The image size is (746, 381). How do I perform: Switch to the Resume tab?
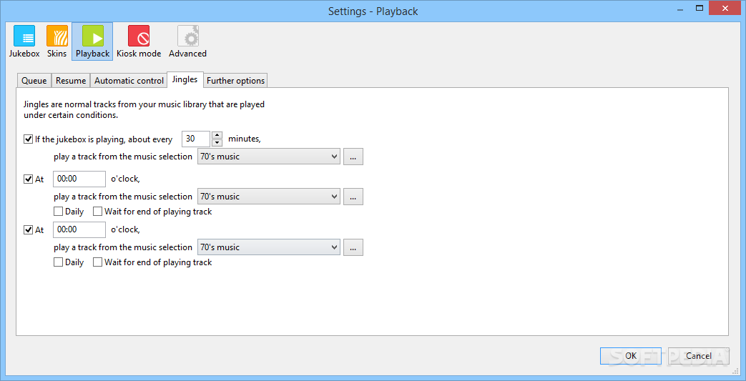tap(70, 81)
